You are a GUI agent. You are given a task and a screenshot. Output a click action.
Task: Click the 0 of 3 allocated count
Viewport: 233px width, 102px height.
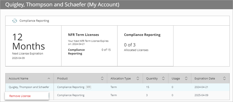130,45
